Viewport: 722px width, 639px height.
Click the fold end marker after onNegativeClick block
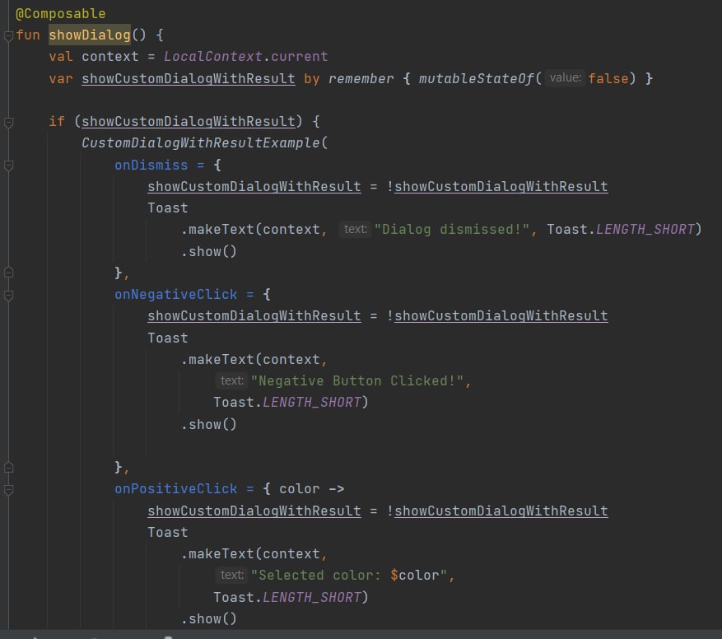[8, 467]
